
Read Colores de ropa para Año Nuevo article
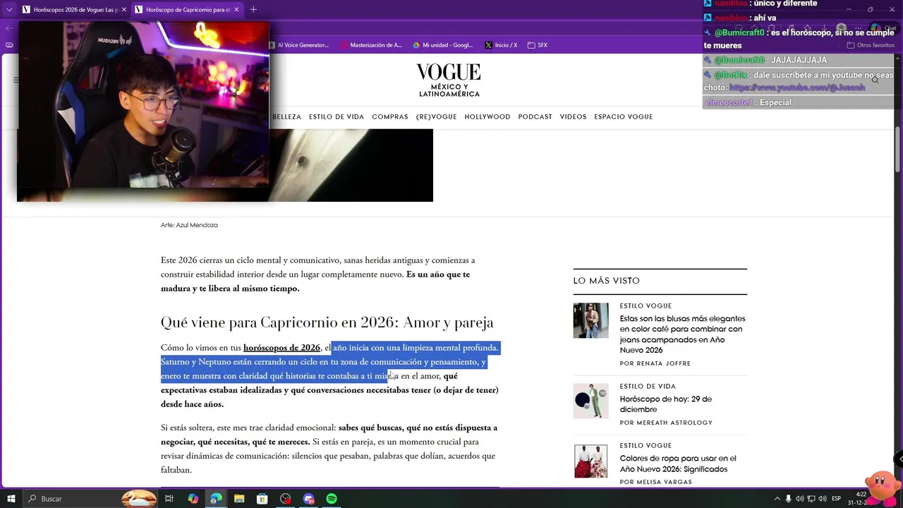tap(678, 464)
